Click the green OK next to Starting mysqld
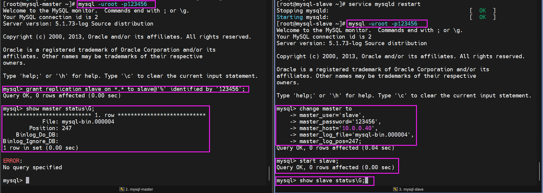The image size is (543, 193). [x=482, y=17]
